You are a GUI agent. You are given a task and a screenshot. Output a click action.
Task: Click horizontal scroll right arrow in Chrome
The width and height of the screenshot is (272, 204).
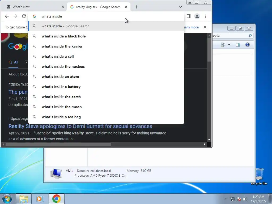[x=205, y=144]
